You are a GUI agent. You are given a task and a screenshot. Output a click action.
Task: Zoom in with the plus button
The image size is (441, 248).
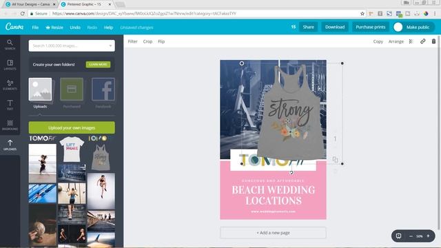(x=428, y=236)
